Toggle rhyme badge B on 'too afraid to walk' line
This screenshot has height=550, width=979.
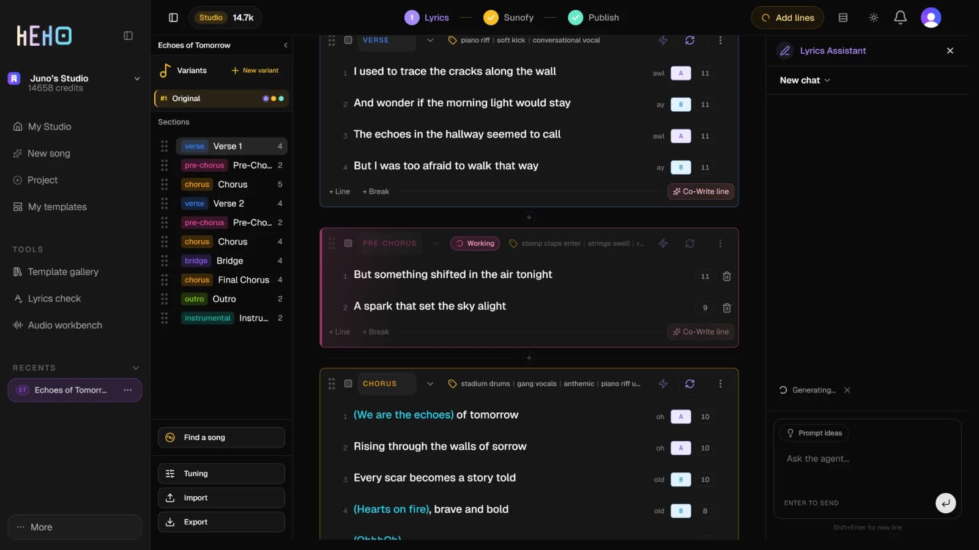click(x=680, y=167)
